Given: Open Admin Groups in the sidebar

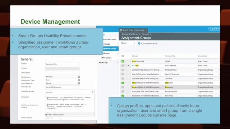Looking at the screenshot, I should [106, 58].
